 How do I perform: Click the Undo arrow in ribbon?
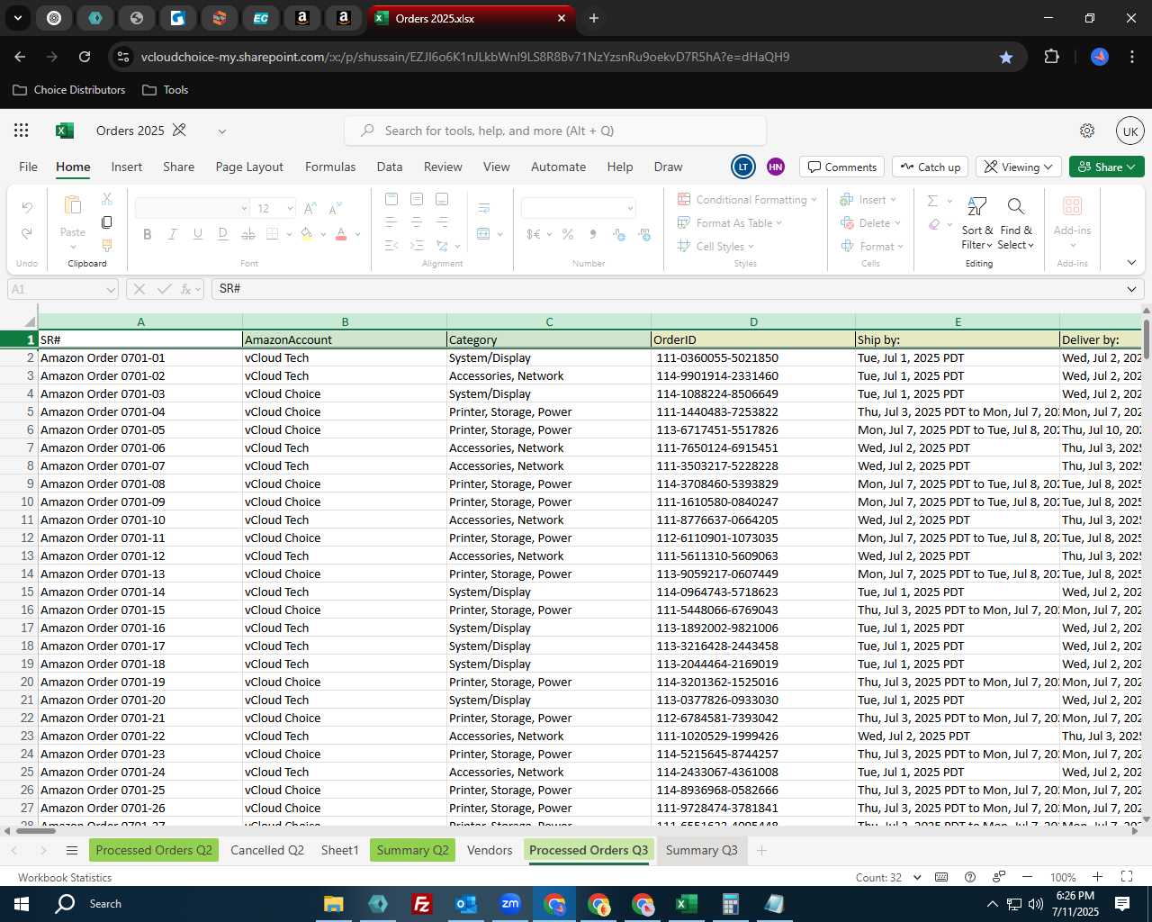pyautogui.click(x=27, y=207)
